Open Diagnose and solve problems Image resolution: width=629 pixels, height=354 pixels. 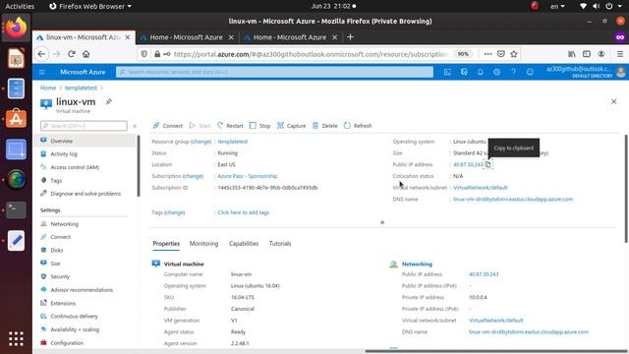point(85,194)
